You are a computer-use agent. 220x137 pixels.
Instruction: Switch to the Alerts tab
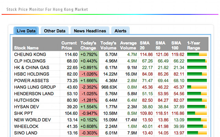click(x=120, y=31)
